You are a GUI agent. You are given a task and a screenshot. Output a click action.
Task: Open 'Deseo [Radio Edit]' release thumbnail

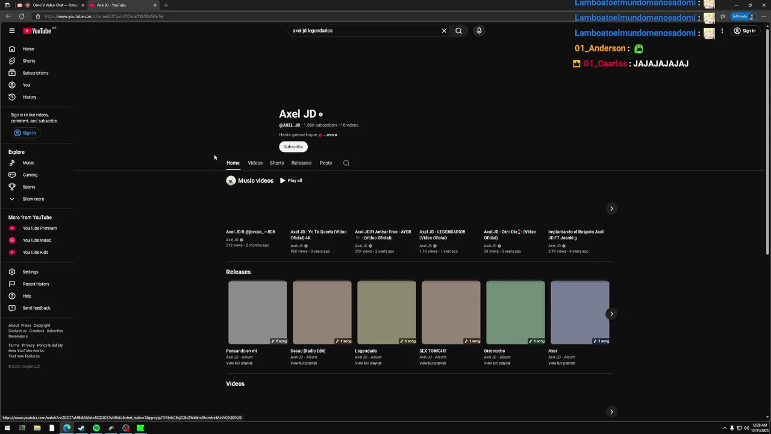[x=322, y=312]
